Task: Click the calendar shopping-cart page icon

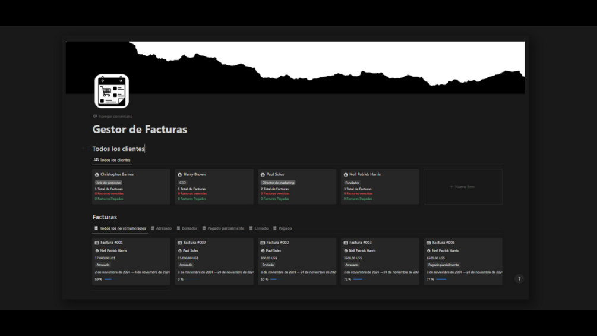Action: 112,91
